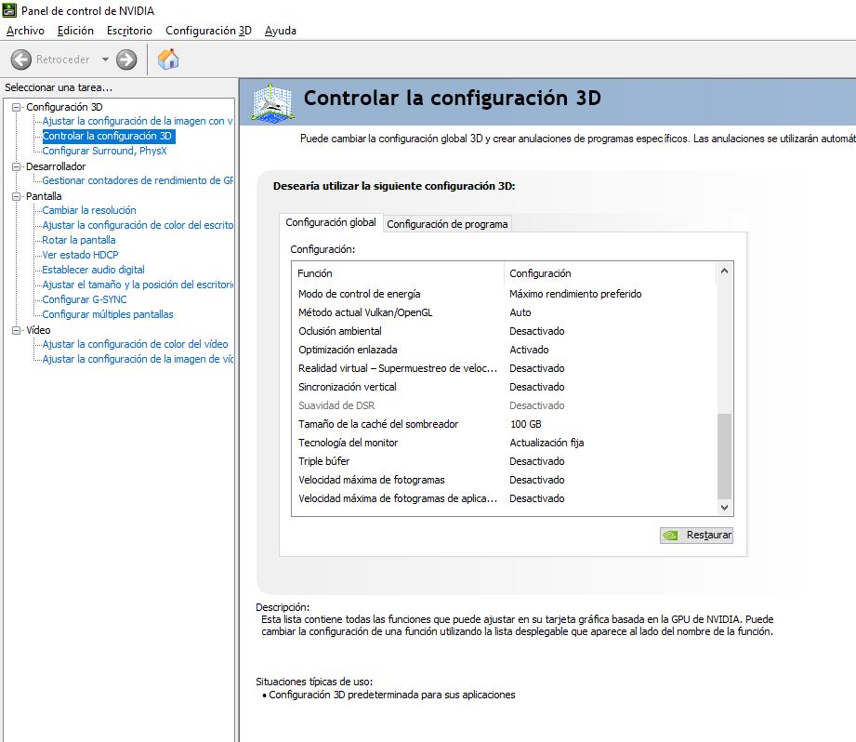The width and height of the screenshot is (856, 742).
Task: Open Ajustar la configuración de la imagen de vídeo
Action: click(x=138, y=359)
